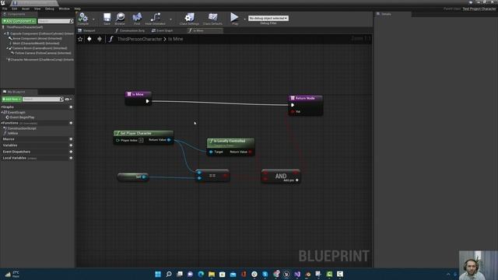Open the debug object selector dropdown
498x280 pixels.
pyautogui.click(x=268, y=18)
